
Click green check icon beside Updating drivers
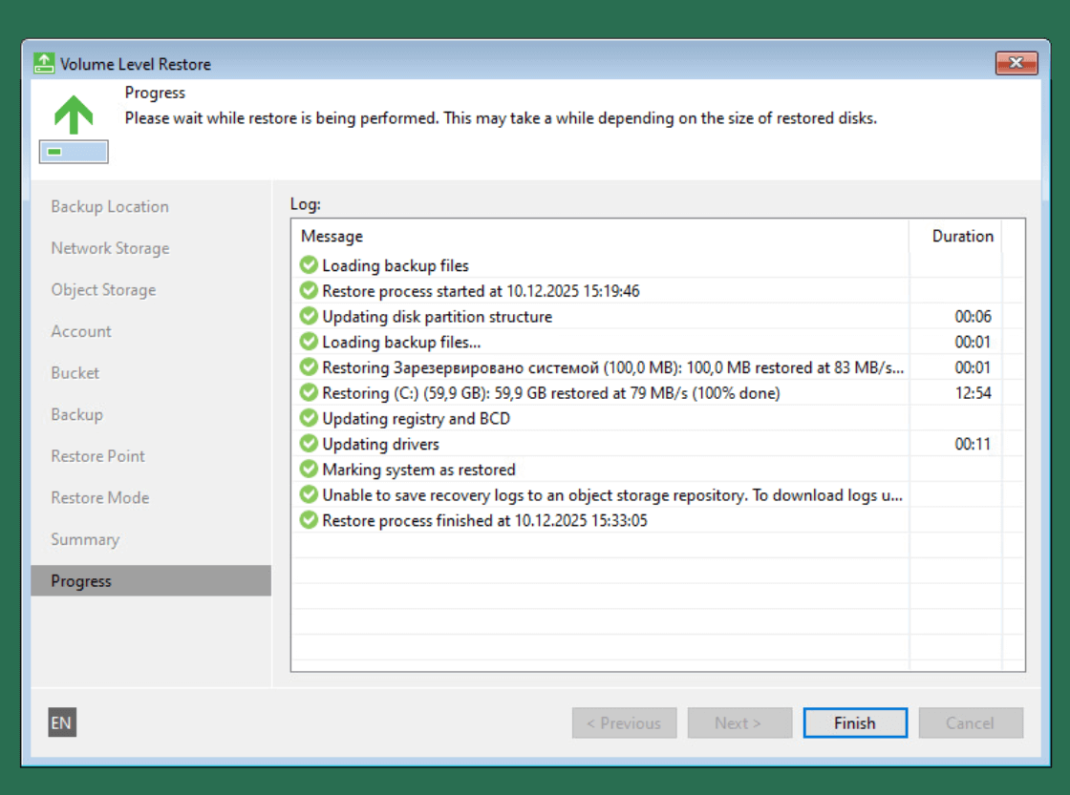tap(309, 444)
